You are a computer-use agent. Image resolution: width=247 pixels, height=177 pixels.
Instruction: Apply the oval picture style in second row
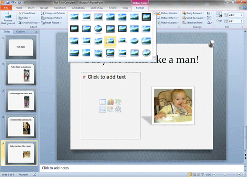[x=98, y=29]
